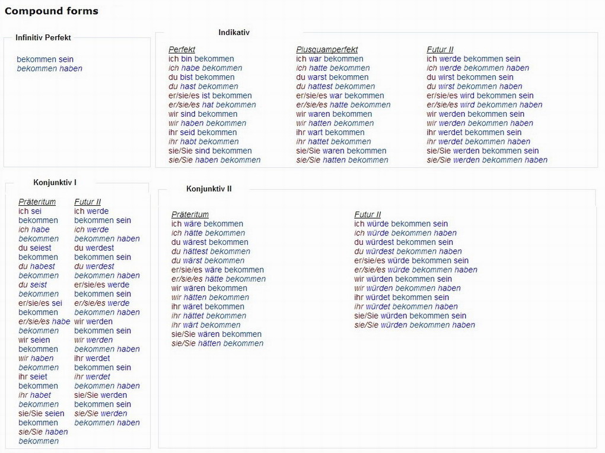
Task: Click 'ich wäre bekommen' in Konjunktiv II
Action: [207, 224]
